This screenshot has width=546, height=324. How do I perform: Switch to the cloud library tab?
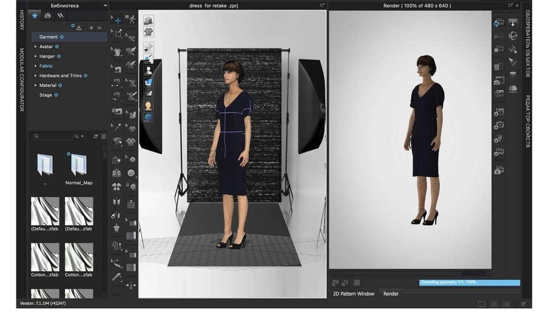(48, 16)
